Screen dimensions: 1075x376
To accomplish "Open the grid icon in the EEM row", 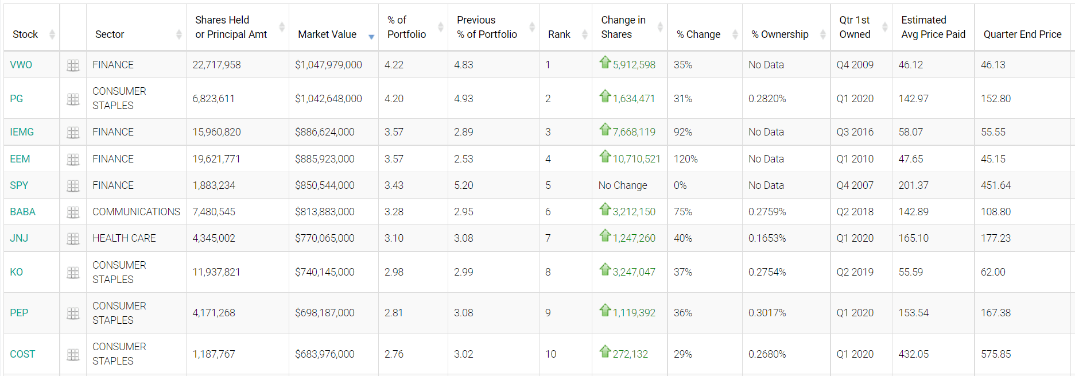I will click(x=73, y=160).
